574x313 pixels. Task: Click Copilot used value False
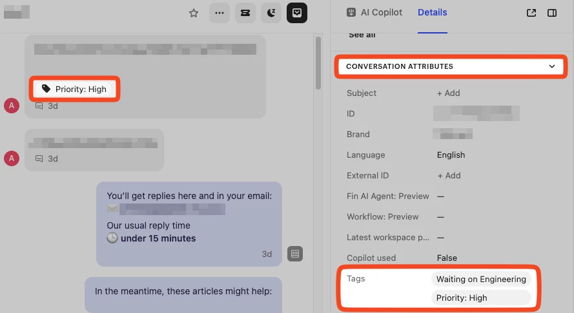pos(447,258)
